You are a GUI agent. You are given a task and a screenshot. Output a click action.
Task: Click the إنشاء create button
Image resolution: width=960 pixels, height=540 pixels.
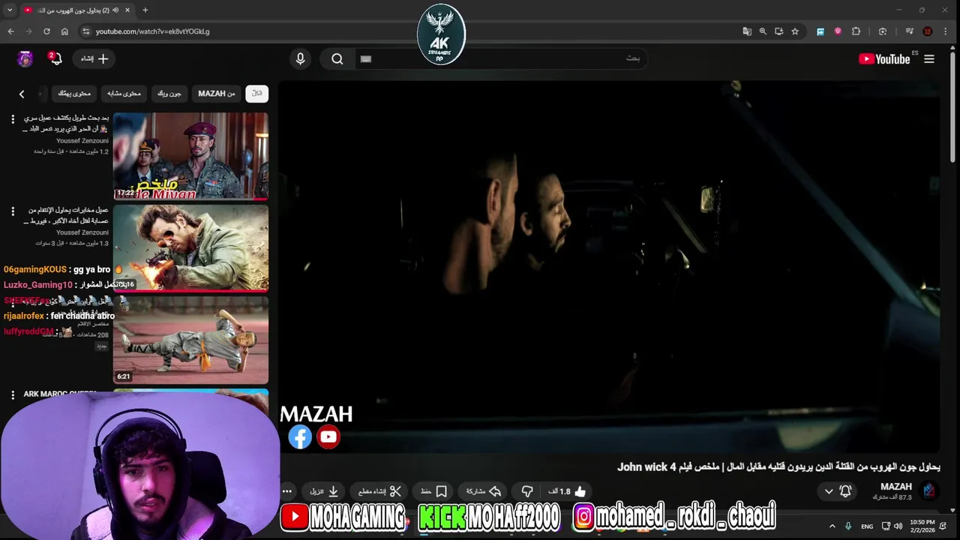pos(94,58)
